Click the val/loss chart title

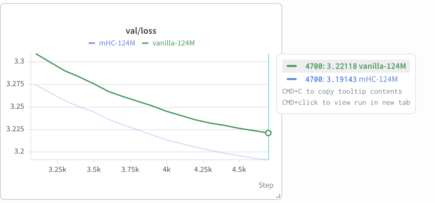tap(141, 31)
